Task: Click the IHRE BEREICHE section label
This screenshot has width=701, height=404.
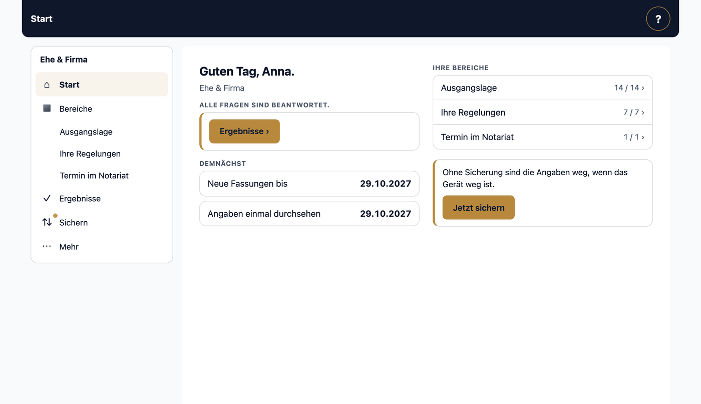Action: click(x=461, y=68)
